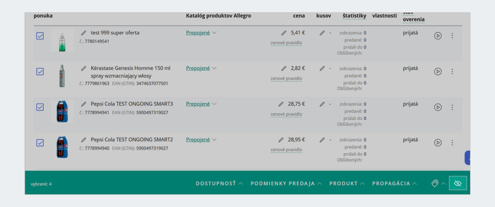Open three-dot menu for test 999 offer
Viewport: 495px width, 207px height.
point(452,36)
